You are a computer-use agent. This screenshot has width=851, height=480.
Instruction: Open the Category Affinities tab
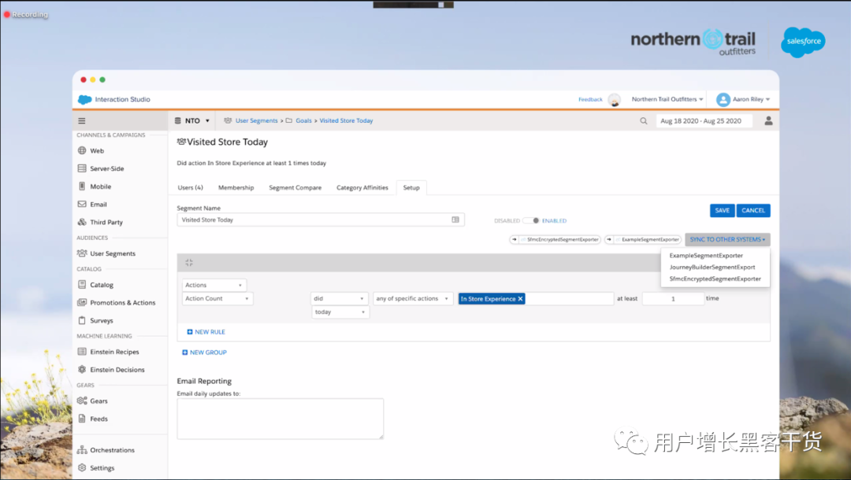[x=362, y=187]
